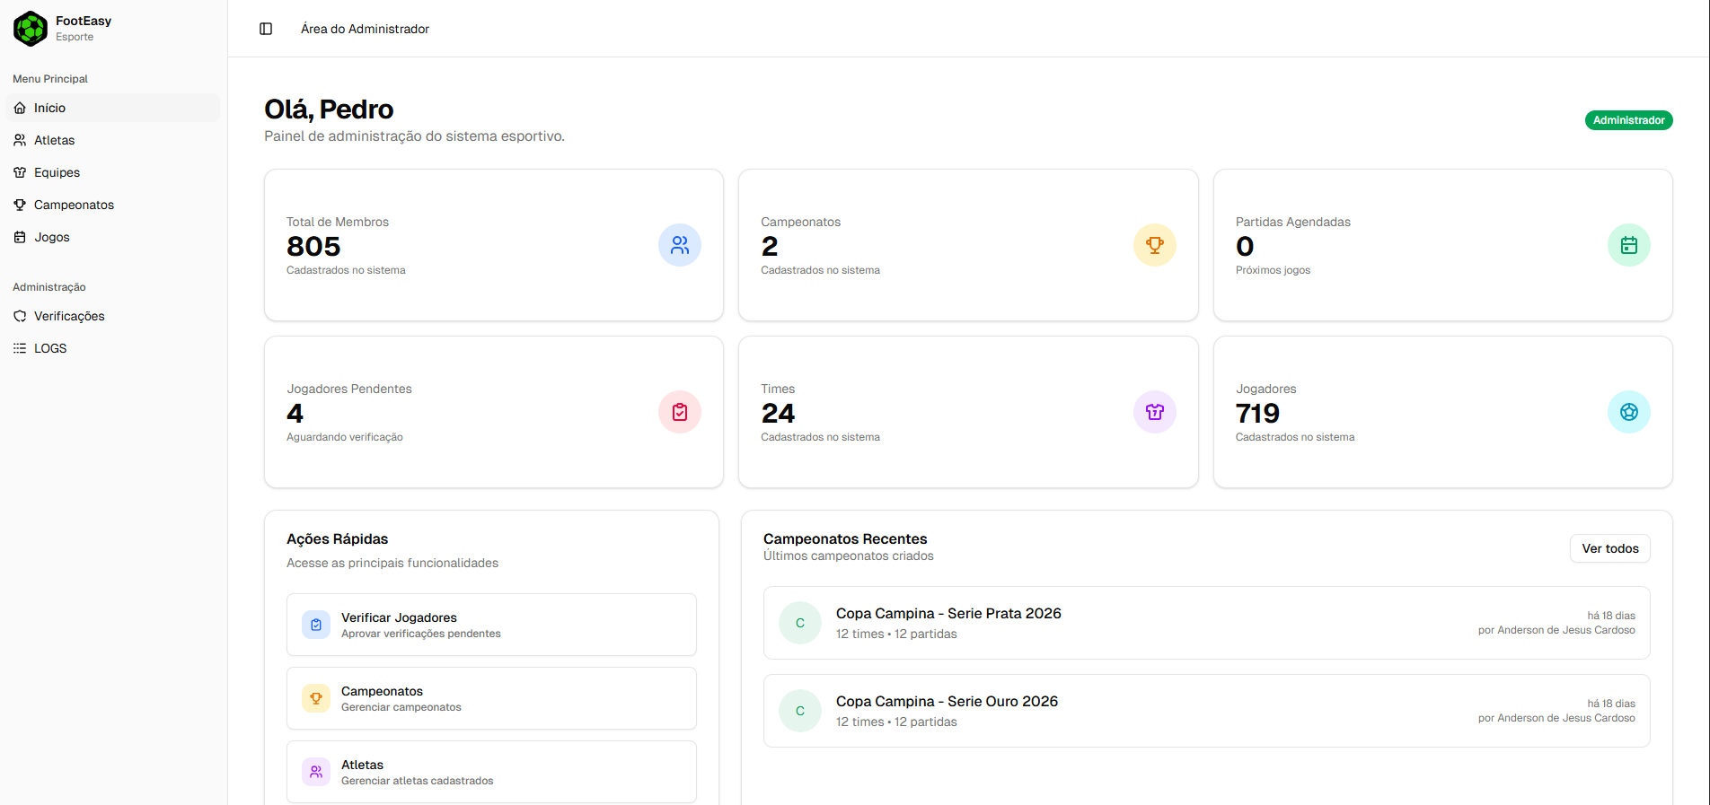The height and width of the screenshot is (805, 1710).
Task: Go to Equipes in the sidebar
Action: pos(57,172)
